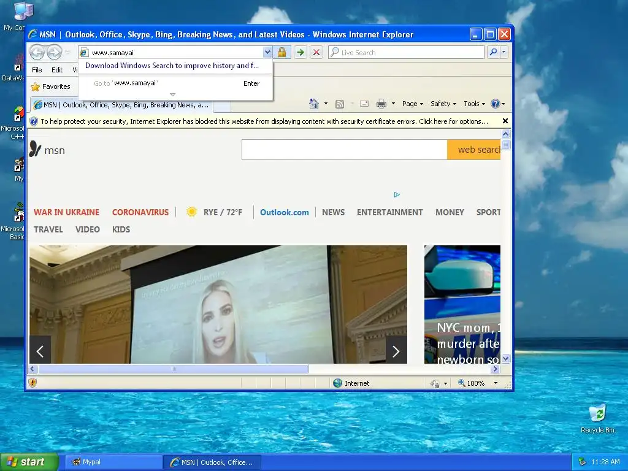This screenshot has width=628, height=471.
Task: Open CORONAVIRUS news link
Action: [140, 212]
